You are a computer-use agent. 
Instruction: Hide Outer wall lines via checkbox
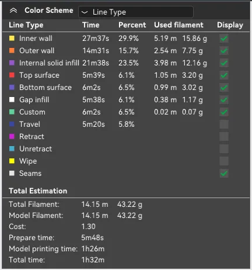tap(224, 51)
